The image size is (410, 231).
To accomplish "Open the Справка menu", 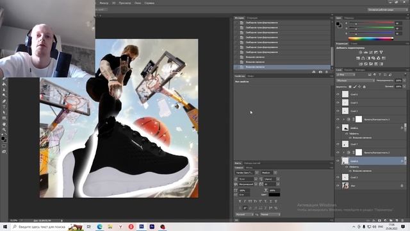I will [x=149, y=3].
